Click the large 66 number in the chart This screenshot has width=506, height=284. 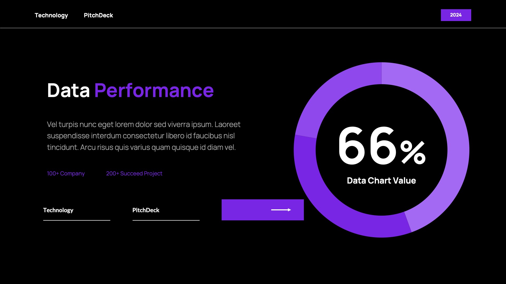pyautogui.click(x=367, y=146)
